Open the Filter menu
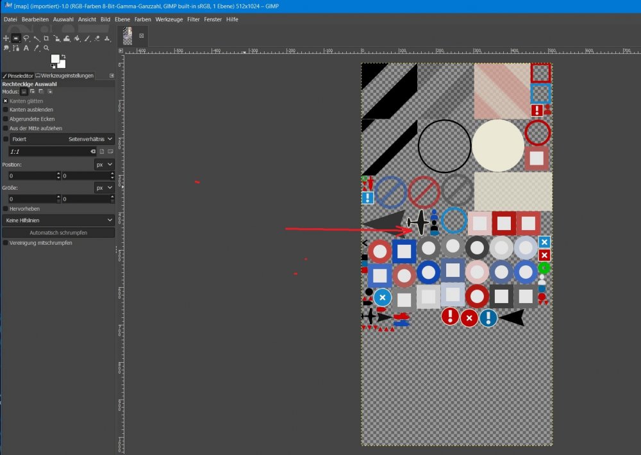The image size is (641, 455). coord(194,19)
